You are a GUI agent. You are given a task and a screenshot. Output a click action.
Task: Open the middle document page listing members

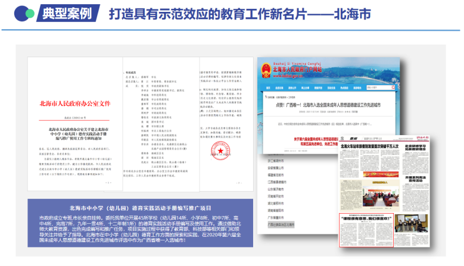click(x=161, y=124)
